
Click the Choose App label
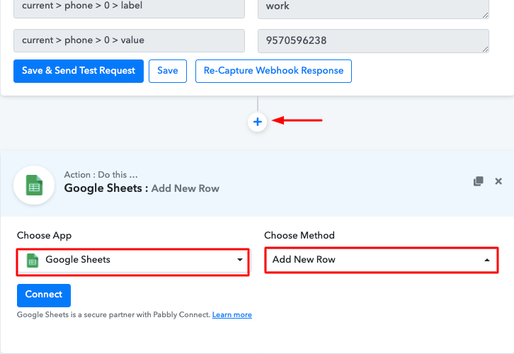44,236
